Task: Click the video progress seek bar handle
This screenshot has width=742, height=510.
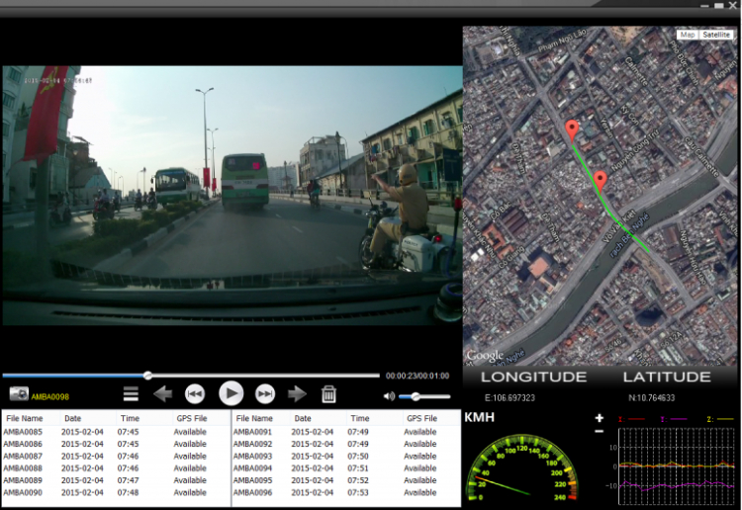Action: tap(148, 376)
